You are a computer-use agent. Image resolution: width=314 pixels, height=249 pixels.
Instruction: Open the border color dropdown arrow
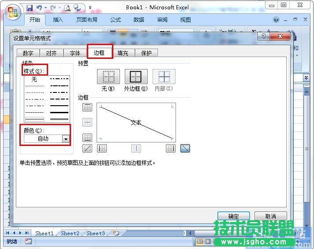tap(66, 139)
